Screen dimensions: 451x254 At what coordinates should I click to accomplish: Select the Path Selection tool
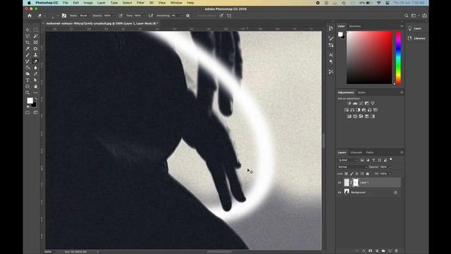click(x=35, y=80)
